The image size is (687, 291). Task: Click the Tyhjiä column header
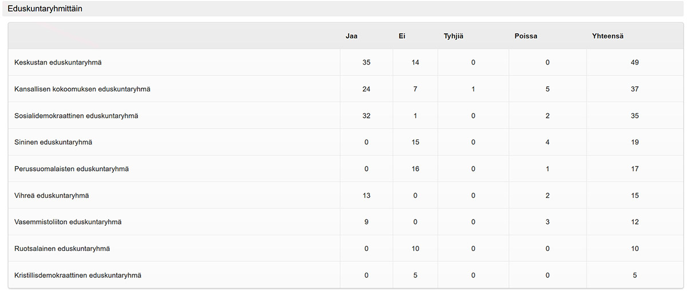(453, 36)
